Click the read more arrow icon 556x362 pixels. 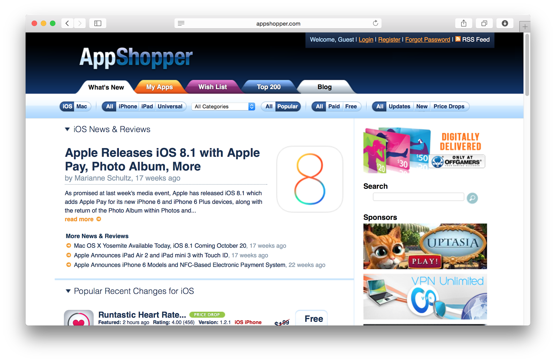[99, 219]
